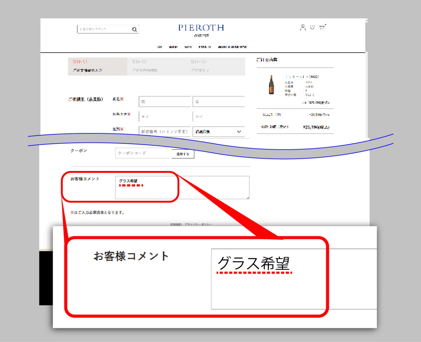Open the EVENTS menu item

coord(205,47)
